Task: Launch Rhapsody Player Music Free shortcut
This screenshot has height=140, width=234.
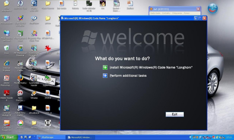Action: [x=34, y=36]
